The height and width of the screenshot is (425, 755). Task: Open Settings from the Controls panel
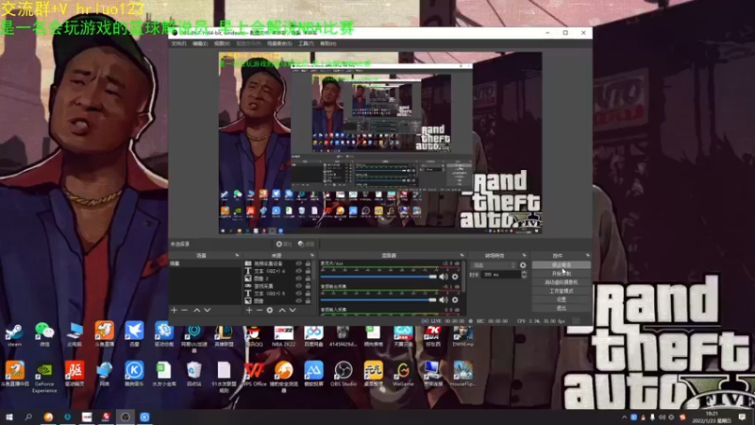point(561,299)
